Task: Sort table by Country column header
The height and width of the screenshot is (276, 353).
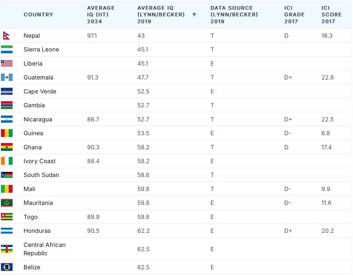Action: 38,15
